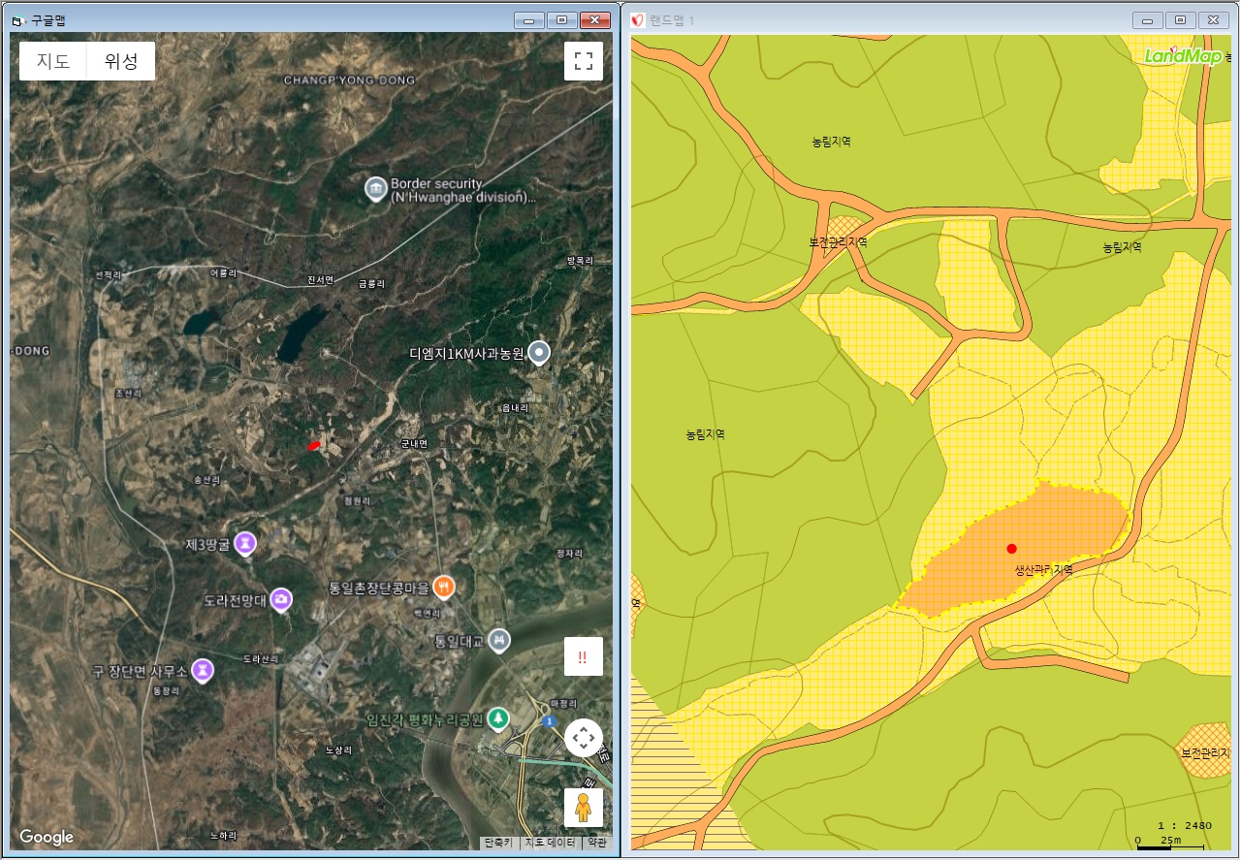Viewport: 1241px width, 861px height.
Task: Maximize the 랜드맵 1 window
Action: point(1180,20)
